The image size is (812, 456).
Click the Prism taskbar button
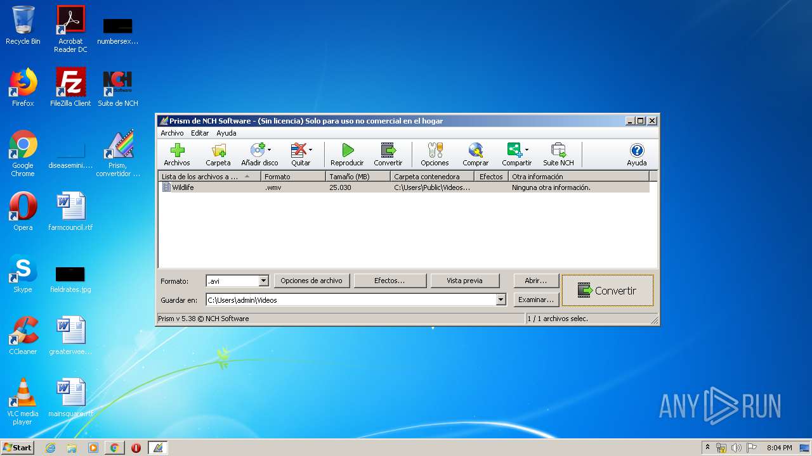pos(157,447)
